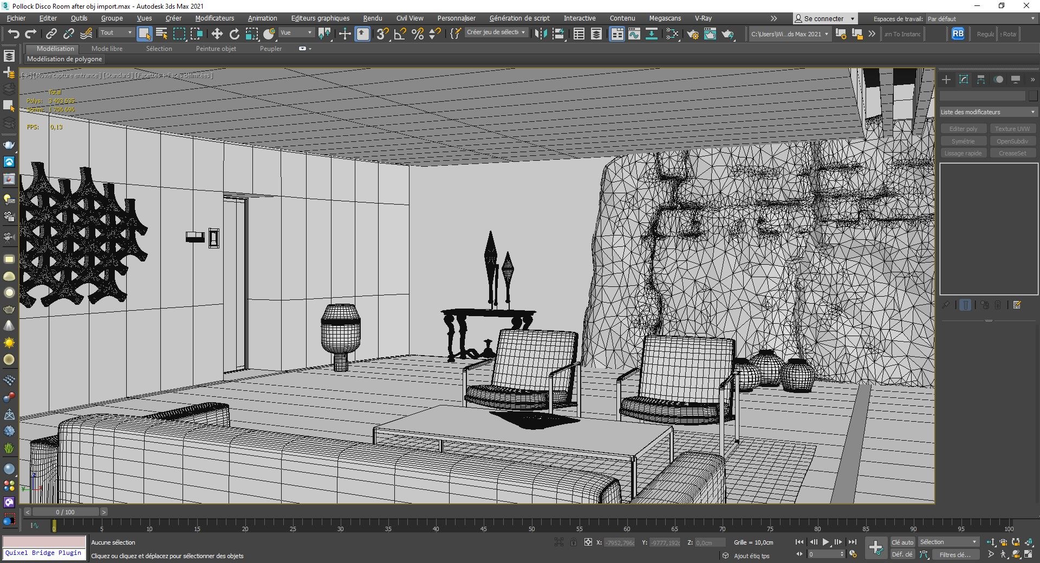Open the V-Ray menu
The width and height of the screenshot is (1040, 563).
click(703, 18)
